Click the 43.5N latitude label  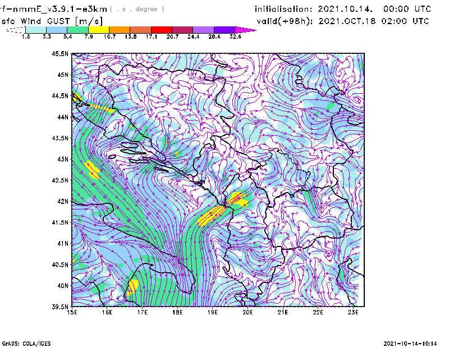(x=60, y=138)
